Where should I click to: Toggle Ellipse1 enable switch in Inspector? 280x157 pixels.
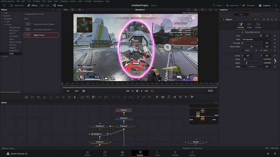(x=223, y=20)
